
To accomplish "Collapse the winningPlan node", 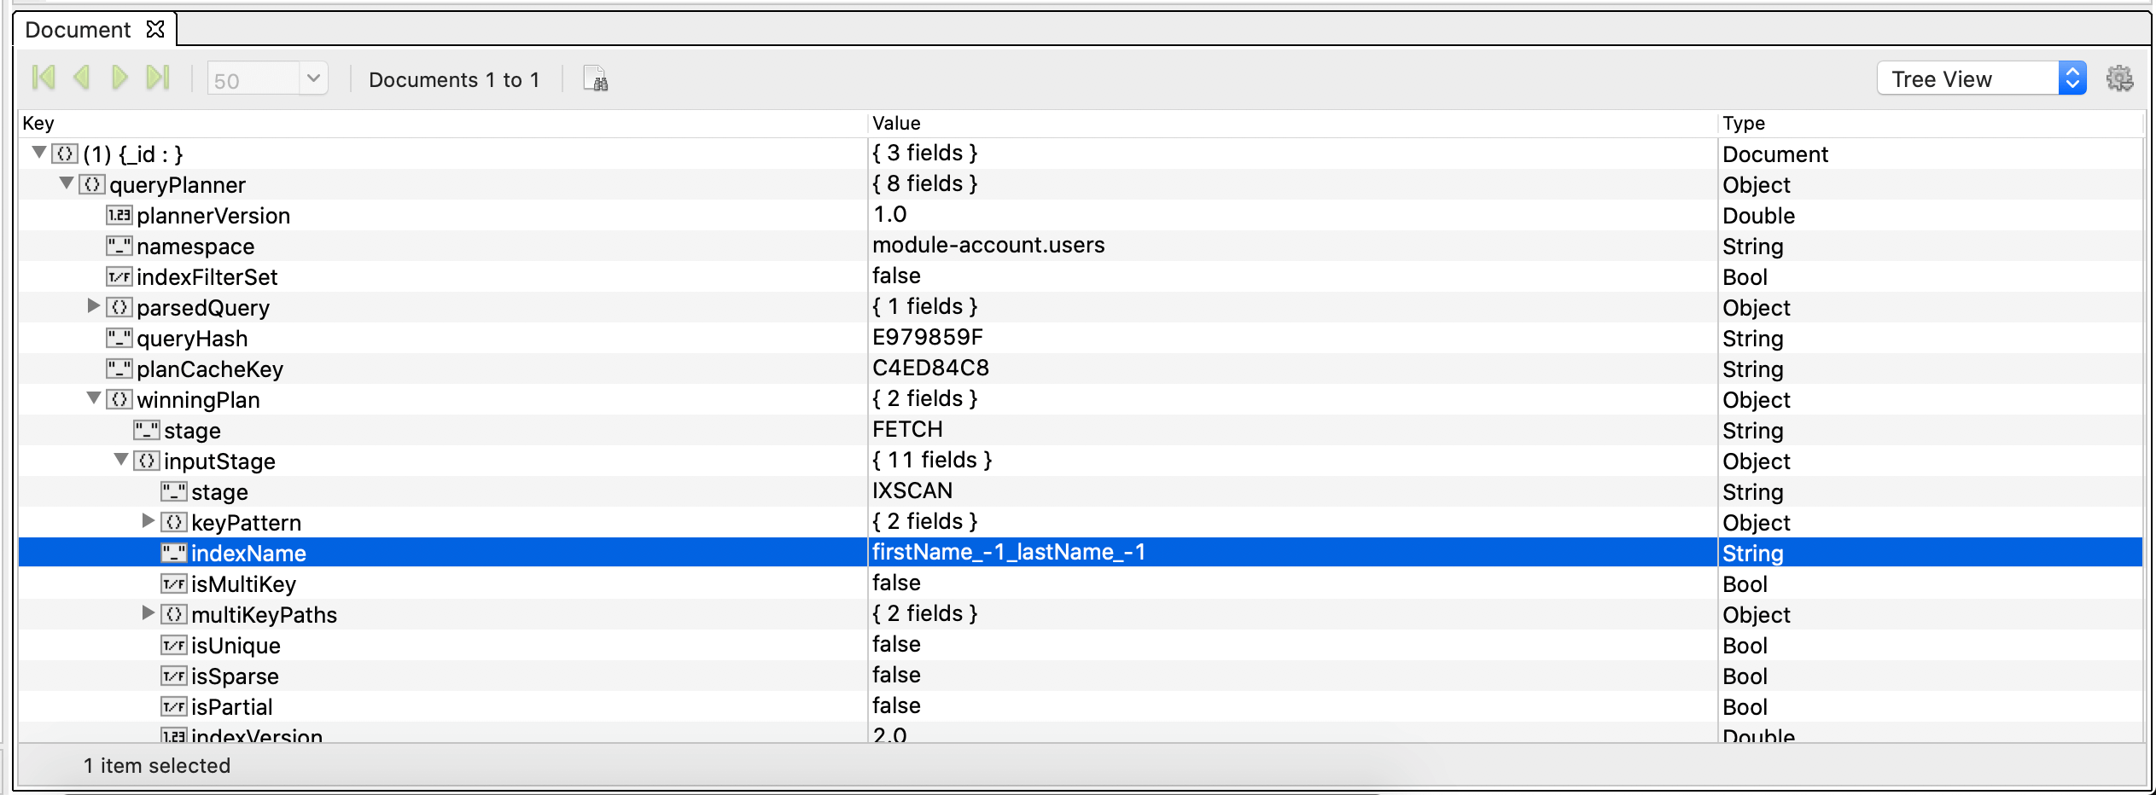I will 94,398.
